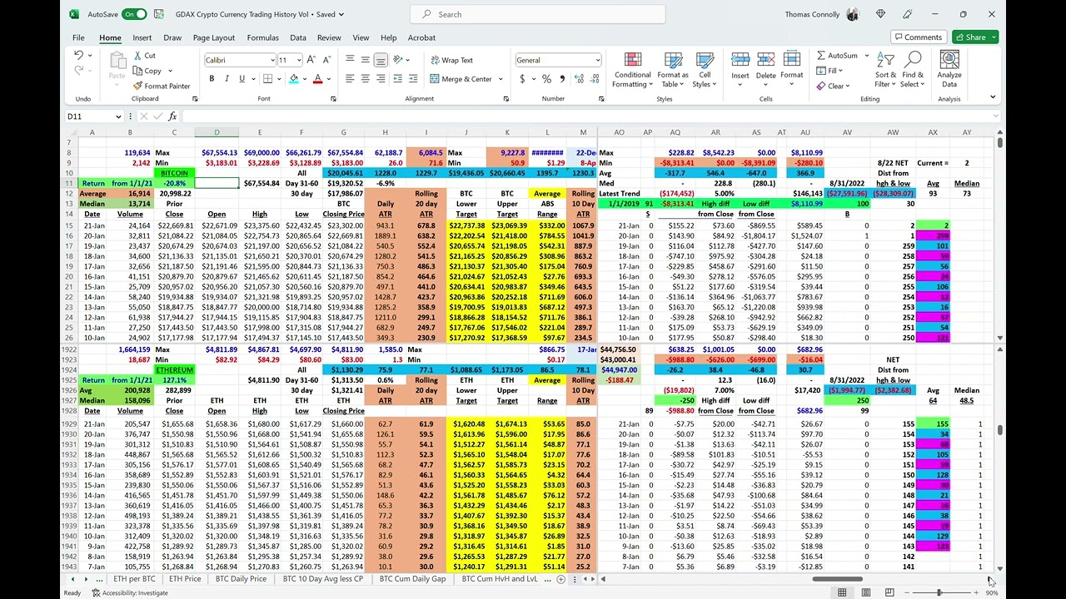The image size is (1066, 599).
Task: Select the green BITCOIN cell
Action: [174, 173]
